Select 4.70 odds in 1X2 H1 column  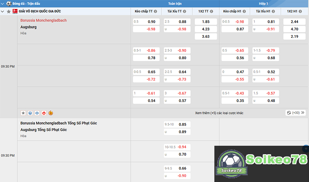coord(294,29)
